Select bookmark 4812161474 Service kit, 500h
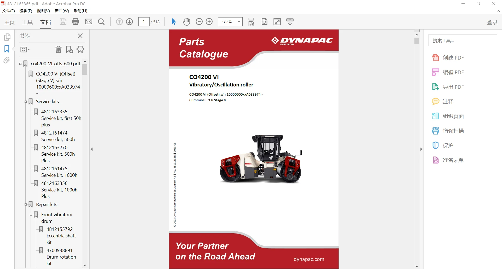The image size is (502, 269). (x=58, y=136)
